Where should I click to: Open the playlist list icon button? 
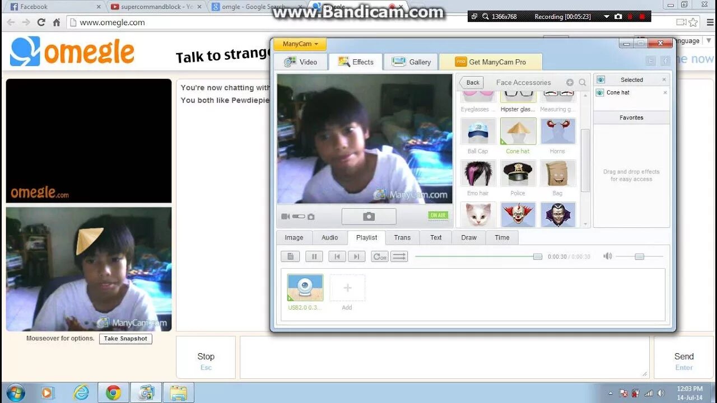pyautogui.click(x=290, y=256)
